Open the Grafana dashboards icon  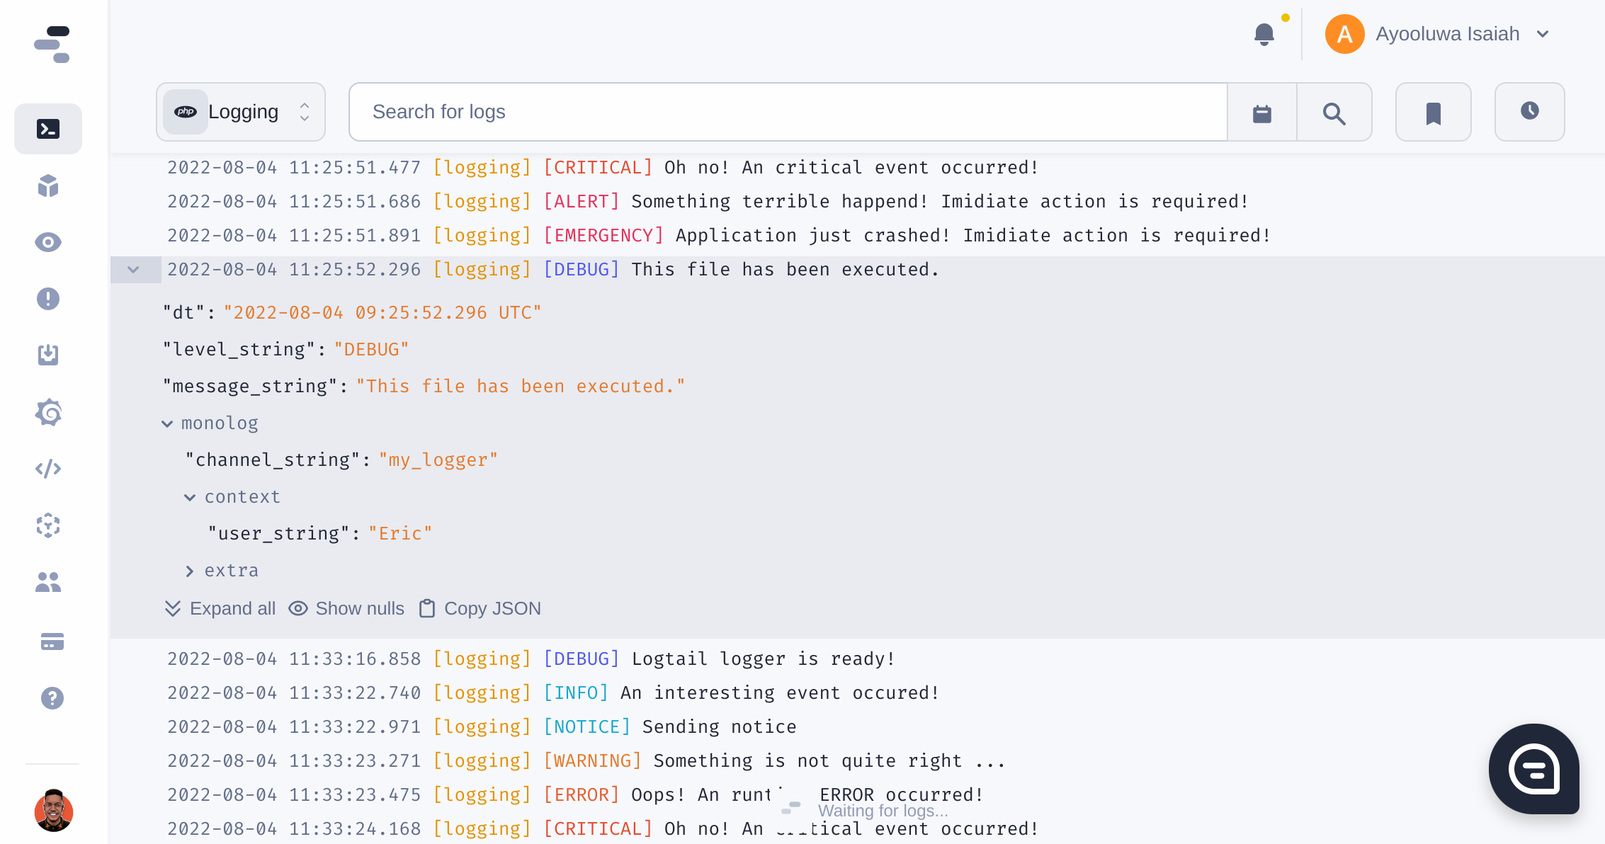click(x=47, y=412)
